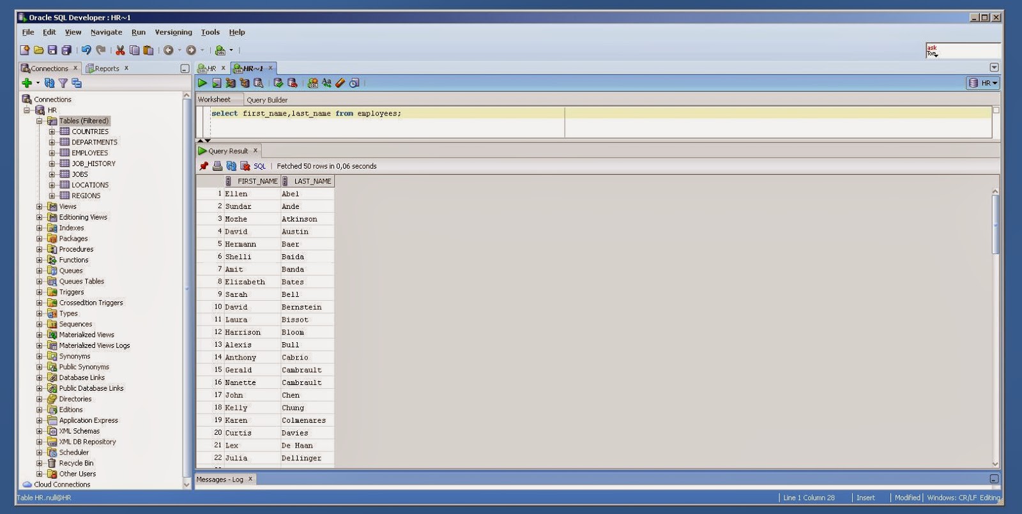1022x514 pixels.
Task: Clear the worksheet with the eraser icon
Action: [x=340, y=83]
